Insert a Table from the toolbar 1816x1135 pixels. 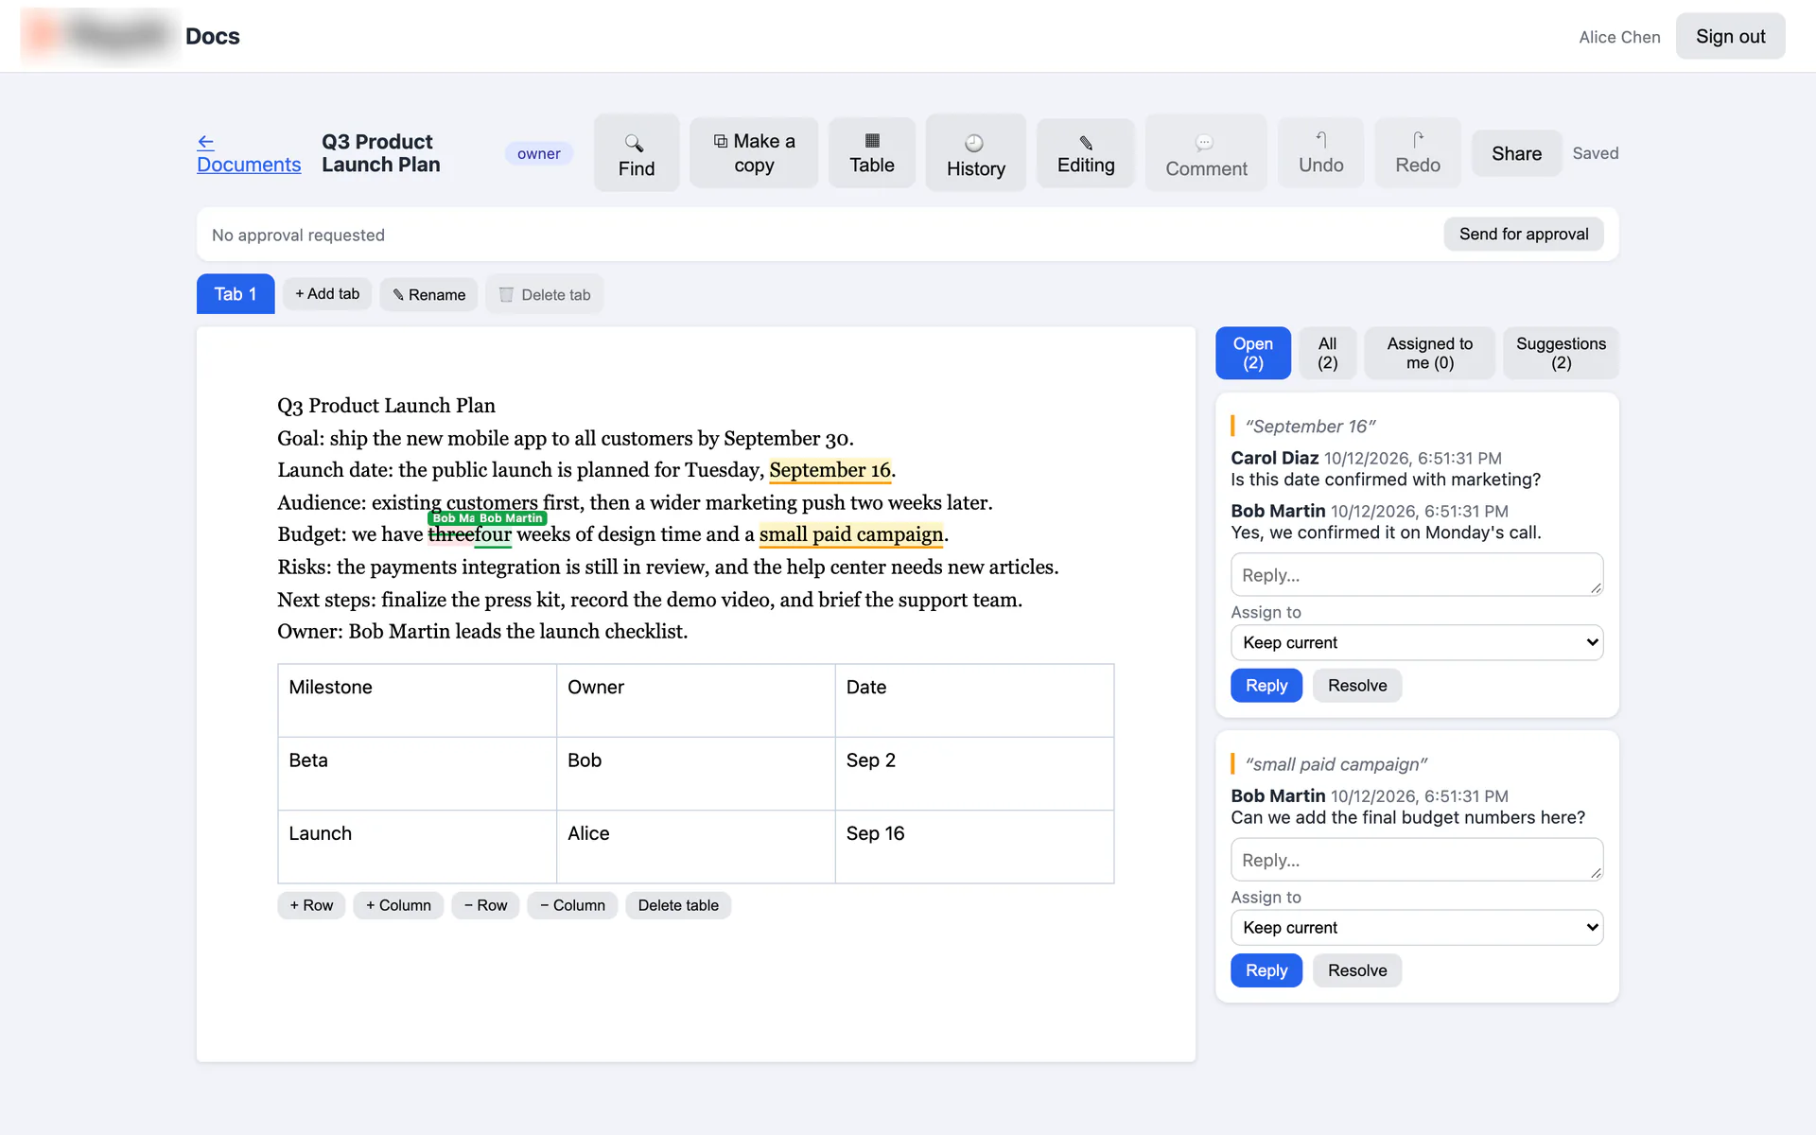(x=872, y=153)
